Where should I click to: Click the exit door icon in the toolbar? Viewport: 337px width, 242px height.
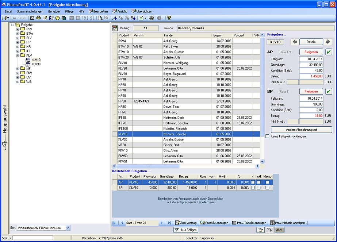coord(7,18)
